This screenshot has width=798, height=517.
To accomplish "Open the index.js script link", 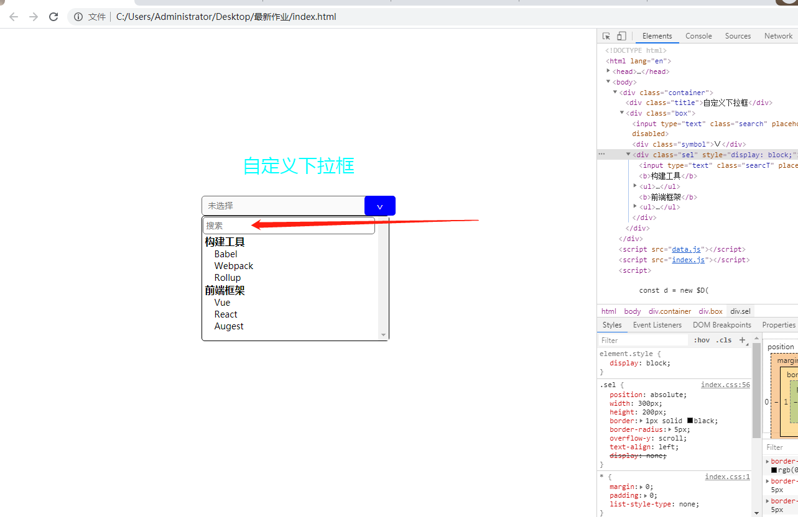I will 688,260.
